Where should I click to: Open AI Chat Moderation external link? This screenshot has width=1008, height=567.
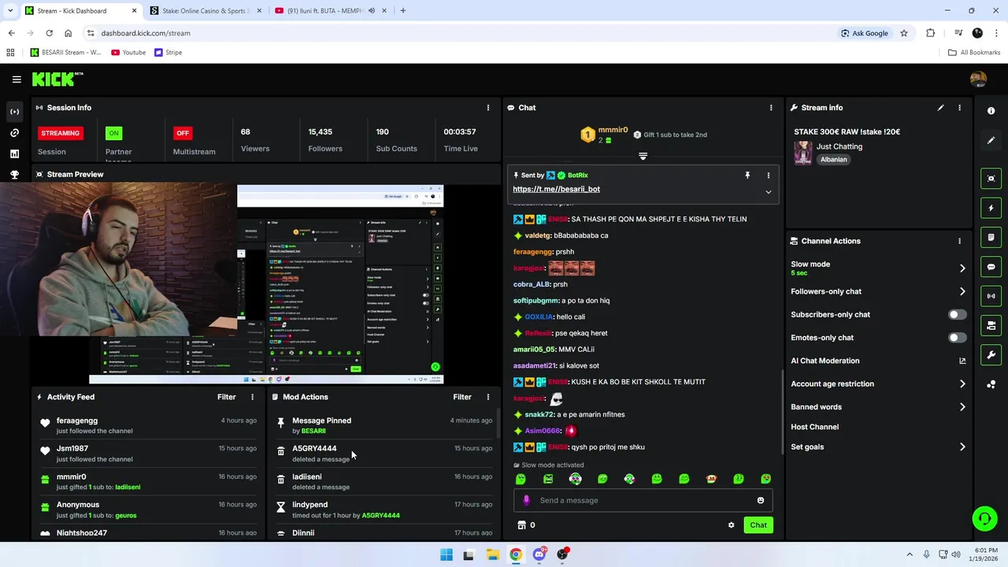tap(962, 361)
